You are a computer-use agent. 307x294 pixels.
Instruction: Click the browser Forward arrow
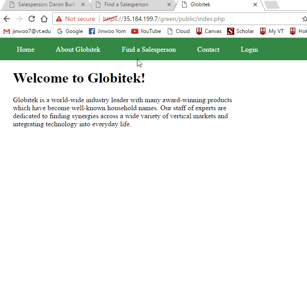pyautogui.click(x=19, y=19)
